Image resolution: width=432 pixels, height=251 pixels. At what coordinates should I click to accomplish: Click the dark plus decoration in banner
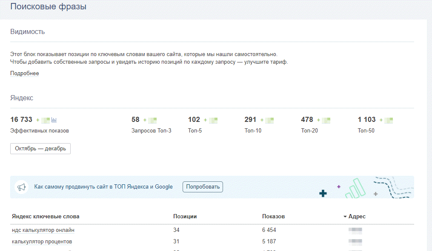(323, 194)
